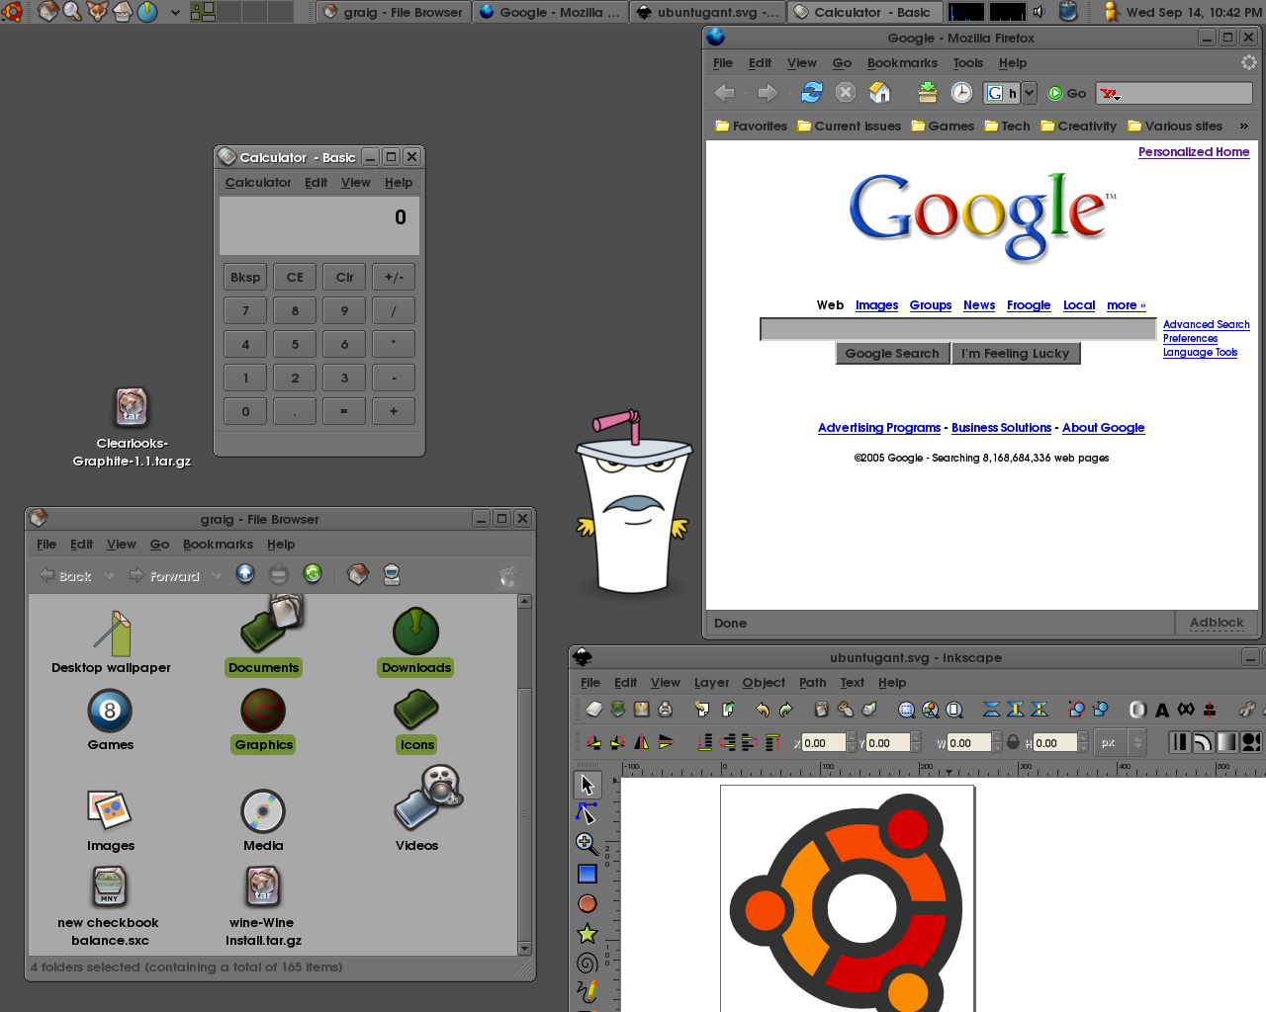Viewport: 1266px width, 1012px height.
Task: Expand the Firefox bookmarks toolbar chevron
Action: (x=1243, y=126)
